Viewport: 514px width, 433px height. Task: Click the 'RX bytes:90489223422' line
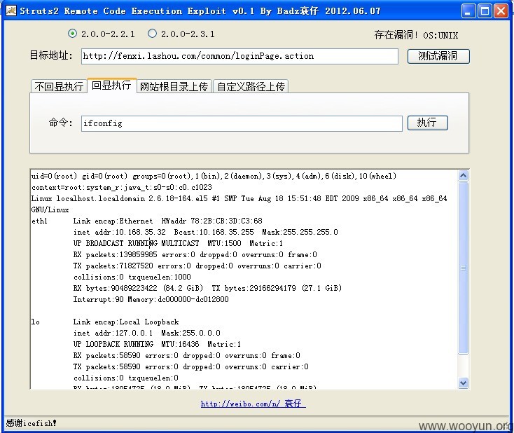coord(207,288)
